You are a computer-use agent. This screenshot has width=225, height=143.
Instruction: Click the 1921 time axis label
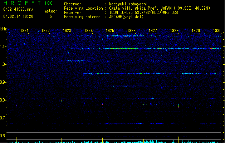tap(24, 31)
